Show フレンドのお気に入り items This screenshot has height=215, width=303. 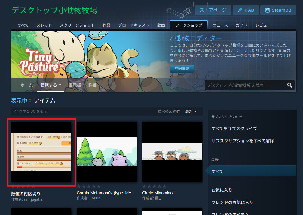(x=232, y=202)
